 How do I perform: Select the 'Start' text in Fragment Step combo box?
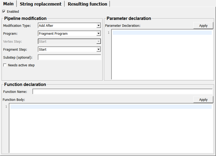(x=43, y=50)
